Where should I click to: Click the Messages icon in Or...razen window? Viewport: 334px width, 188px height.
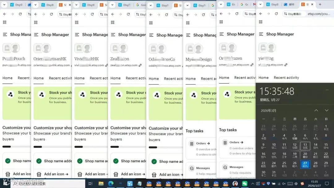point(225,167)
